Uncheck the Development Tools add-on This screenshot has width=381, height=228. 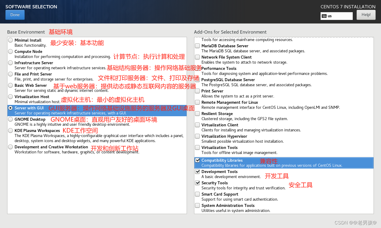[x=197, y=172]
